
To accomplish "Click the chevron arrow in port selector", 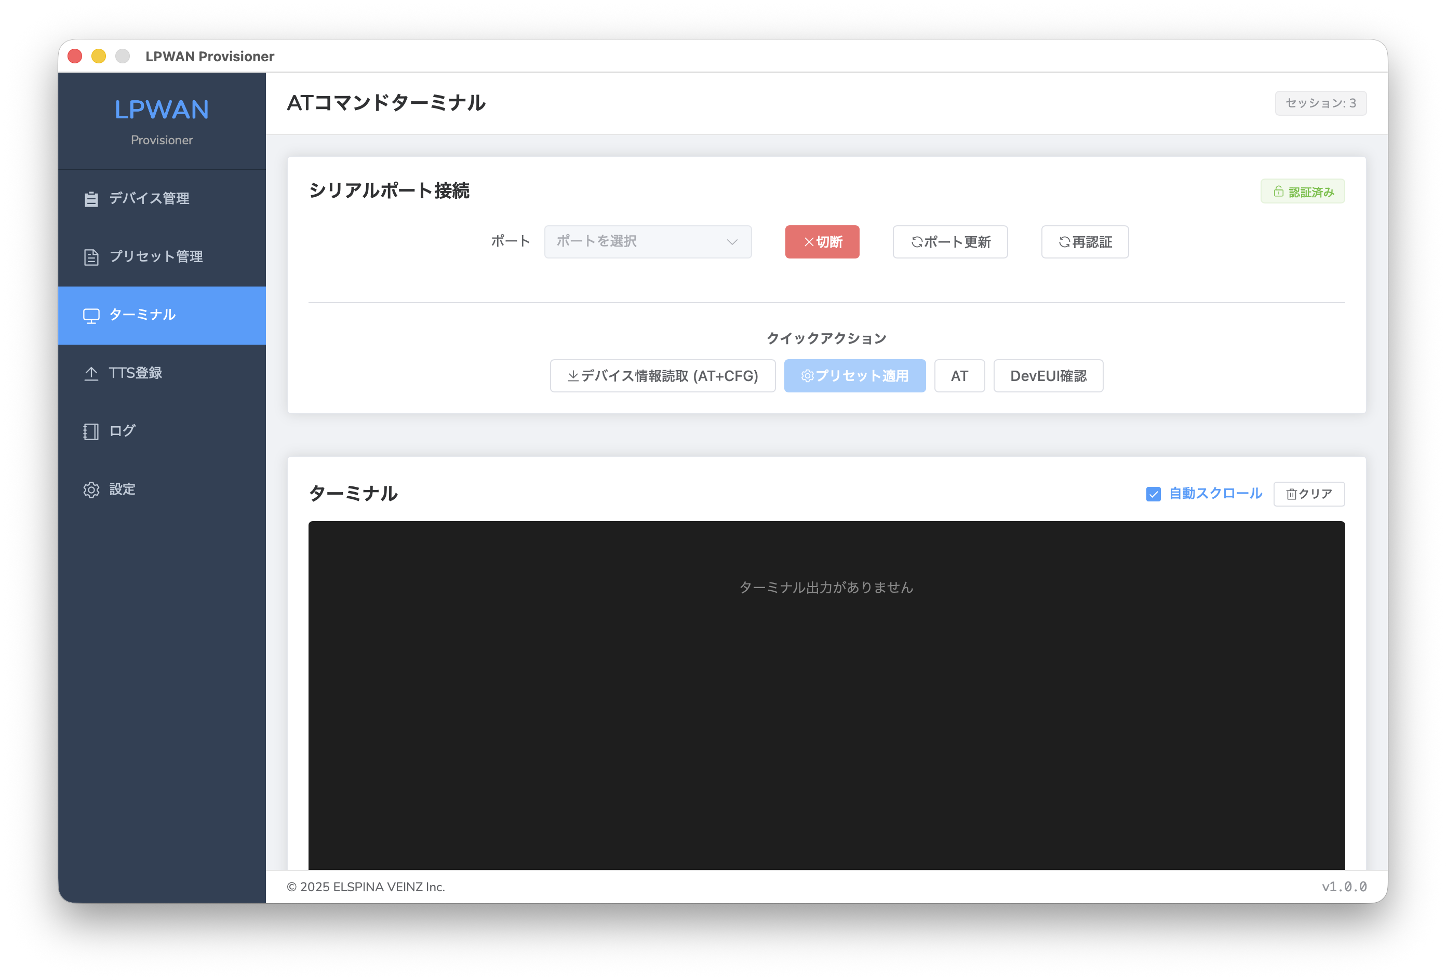I will pos(732,242).
